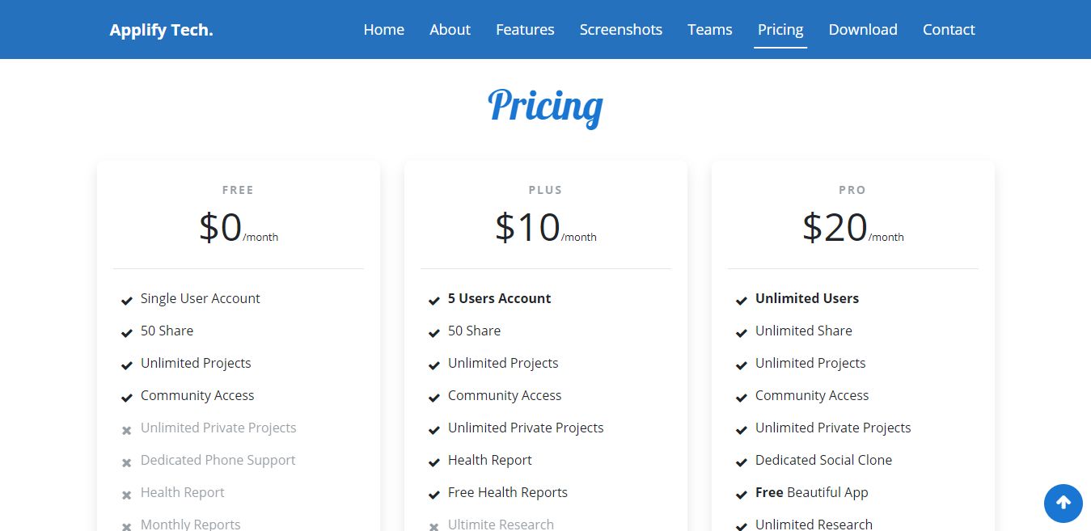
Task: Click cross icon beside Dedicated Phone Support
Action: 127,462
